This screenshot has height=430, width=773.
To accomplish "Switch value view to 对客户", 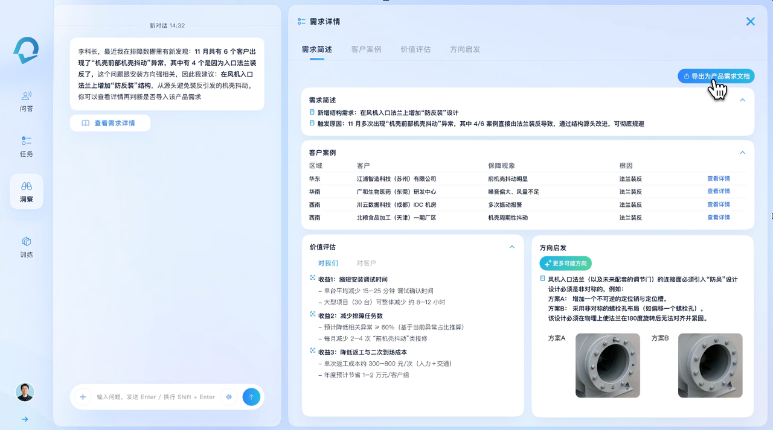I will 366,263.
